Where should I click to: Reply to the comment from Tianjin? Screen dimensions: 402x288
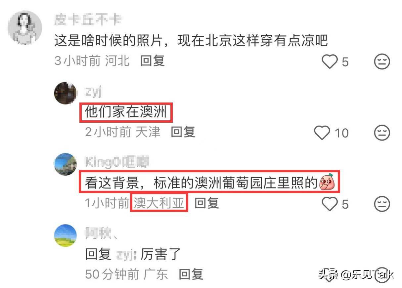[183, 132]
